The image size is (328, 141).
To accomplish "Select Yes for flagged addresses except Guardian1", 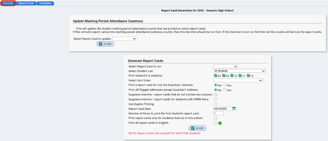I will pyautogui.click(x=225, y=90).
